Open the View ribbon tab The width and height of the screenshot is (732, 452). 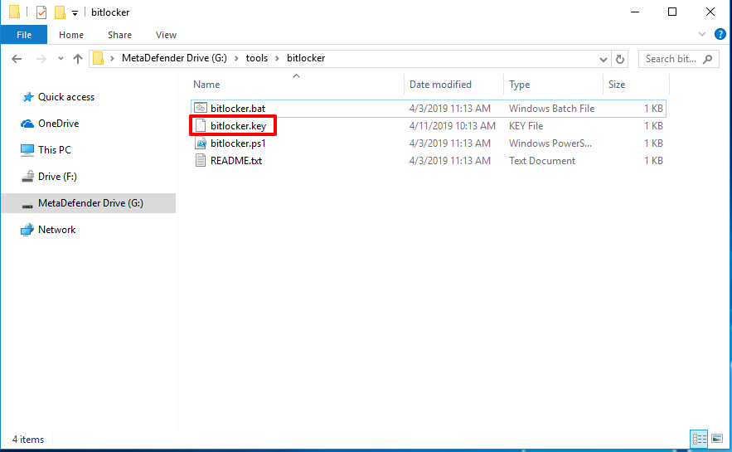166,35
